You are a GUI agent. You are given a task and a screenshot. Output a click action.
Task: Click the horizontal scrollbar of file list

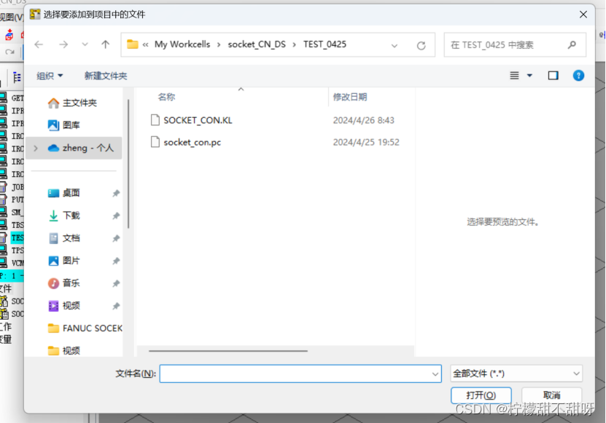(228, 351)
